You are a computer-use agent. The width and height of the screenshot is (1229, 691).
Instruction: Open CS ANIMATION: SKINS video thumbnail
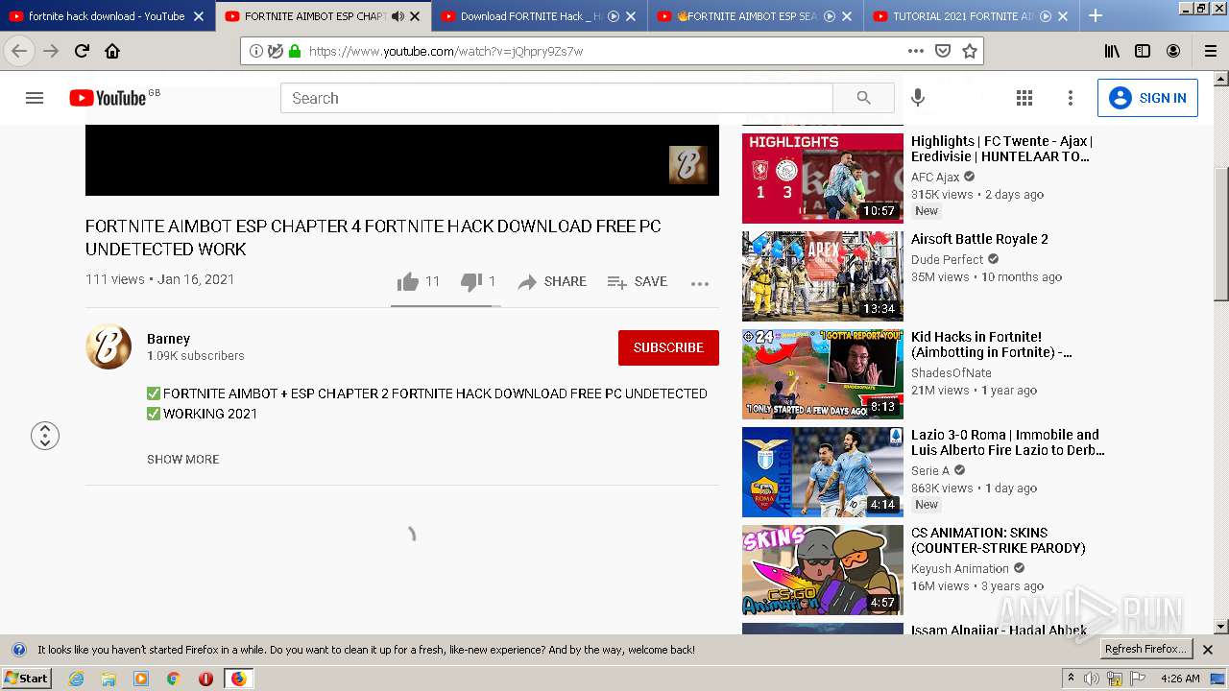point(823,570)
